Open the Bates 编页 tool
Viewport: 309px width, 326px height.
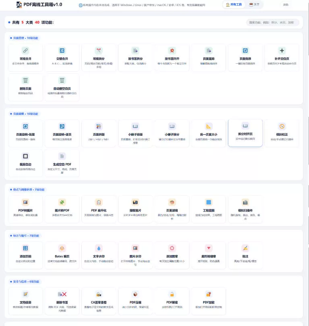[x=62, y=255]
